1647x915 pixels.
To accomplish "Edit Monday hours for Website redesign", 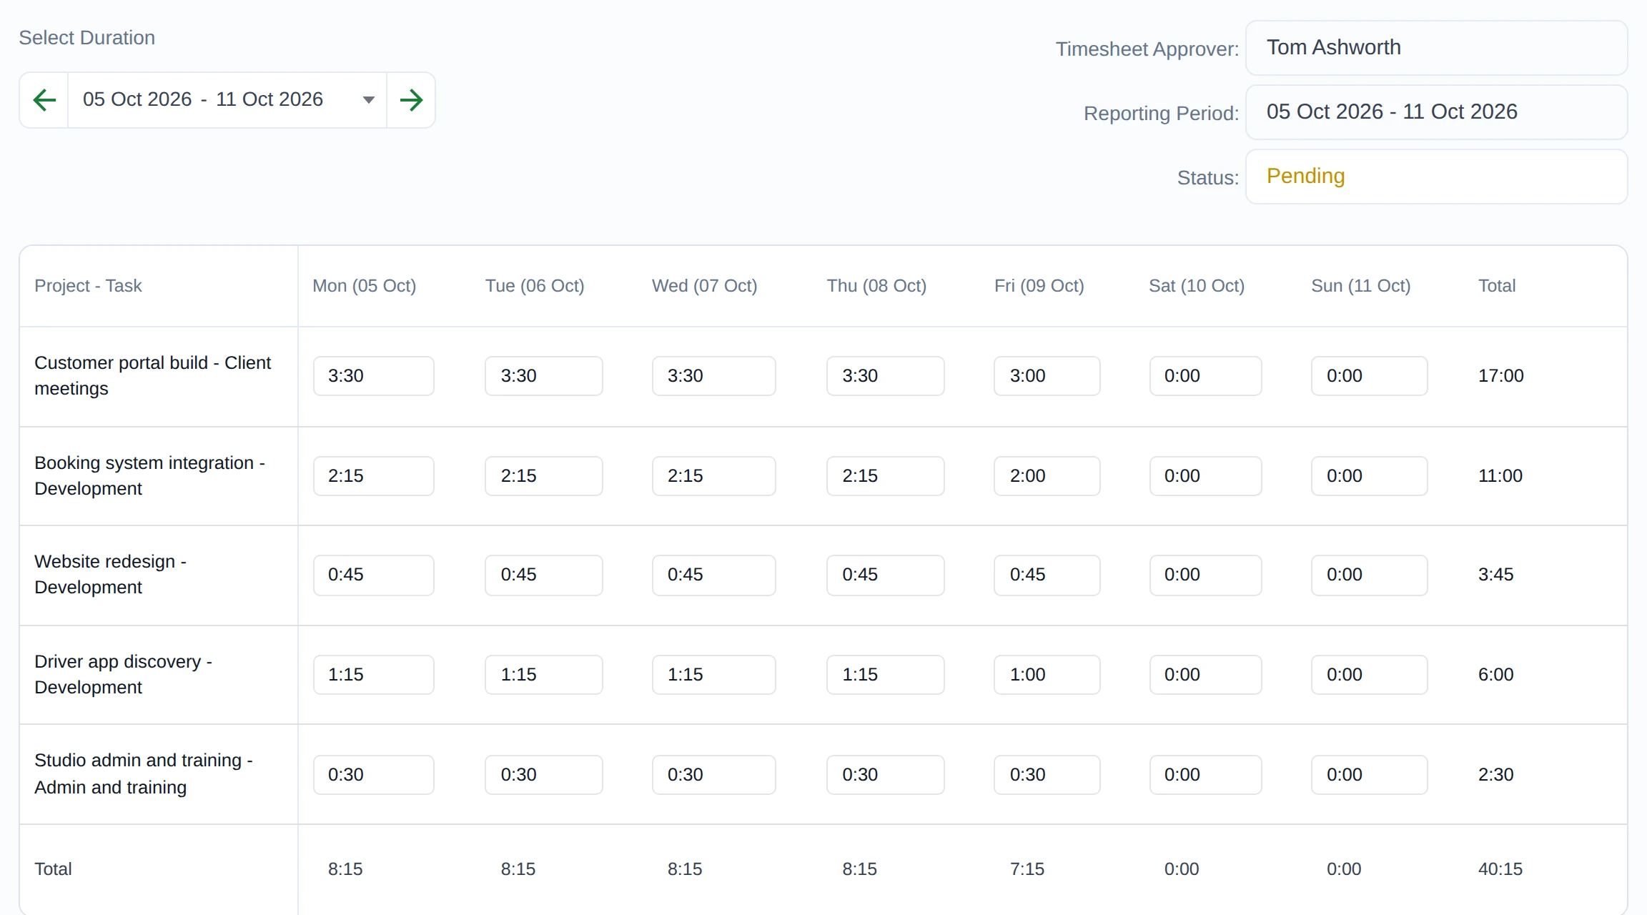I will click(x=374, y=575).
